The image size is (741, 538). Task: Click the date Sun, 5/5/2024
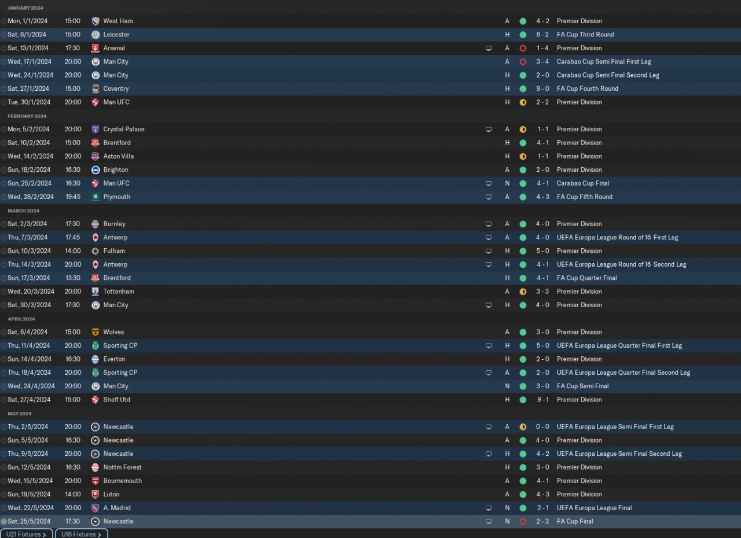[27, 440]
